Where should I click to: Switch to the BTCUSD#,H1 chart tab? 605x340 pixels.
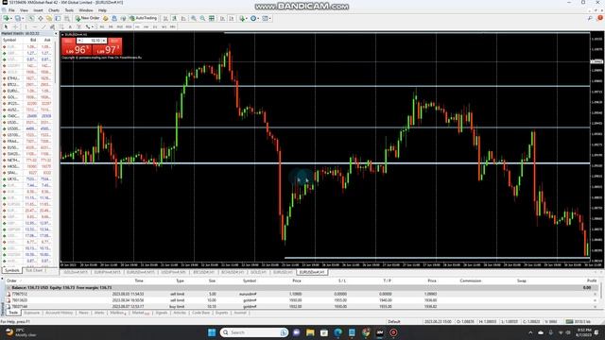pyautogui.click(x=204, y=272)
